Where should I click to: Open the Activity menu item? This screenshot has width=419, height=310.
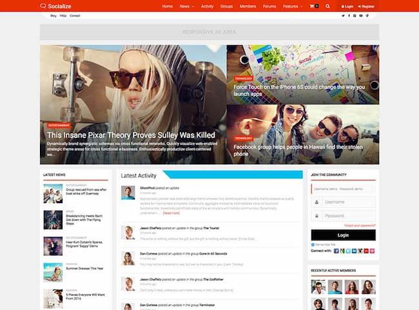[x=207, y=6]
